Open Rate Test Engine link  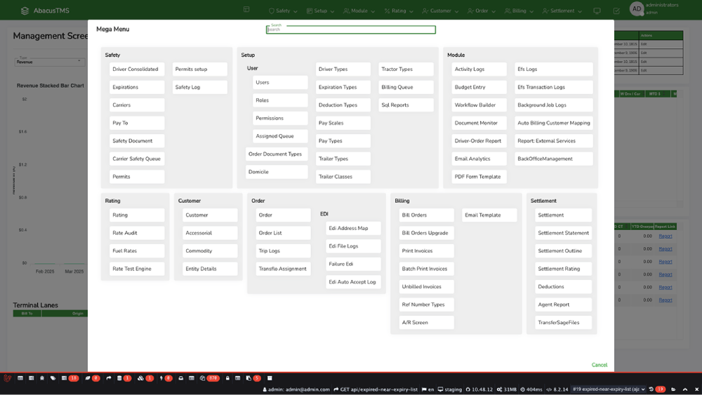point(137,269)
